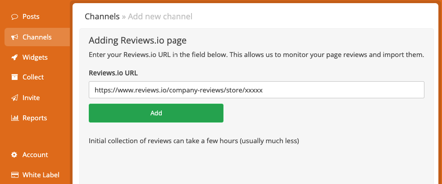
Task: Click the Add new channel breadcrumb text
Action: tap(160, 17)
